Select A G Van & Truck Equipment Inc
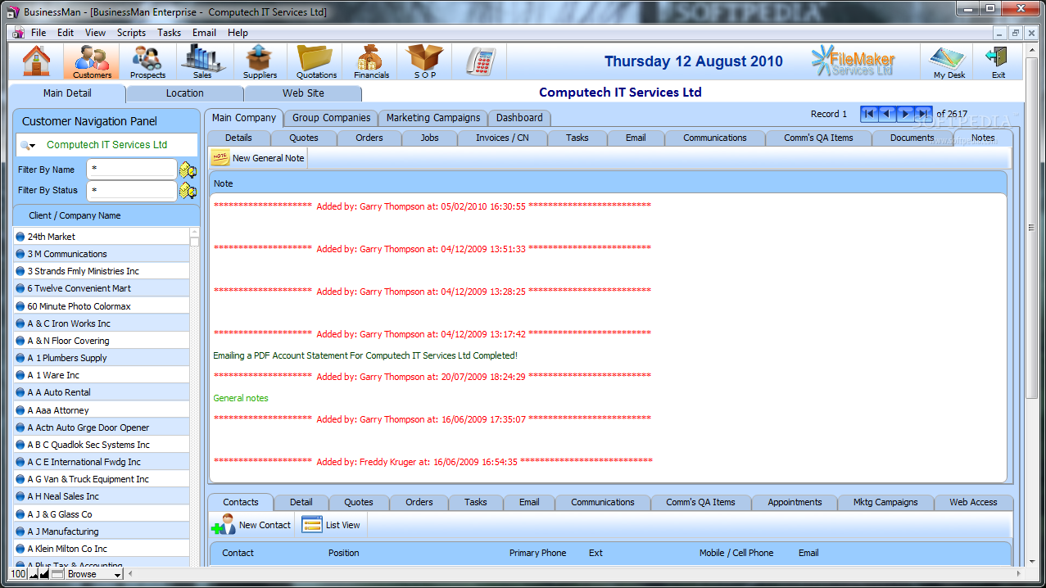Screen dimensions: 1046x588 pyautogui.click(x=102, y=479)
